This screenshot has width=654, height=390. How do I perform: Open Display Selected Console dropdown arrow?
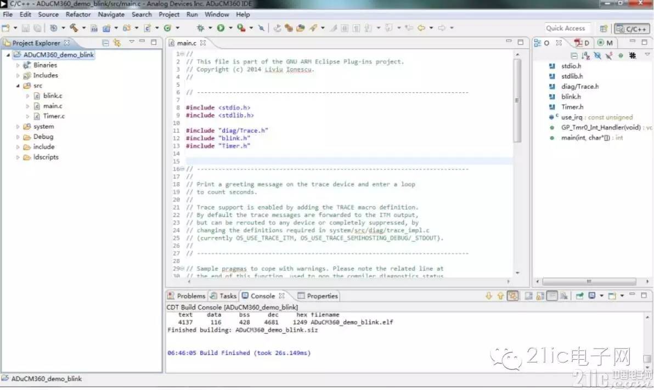tap(601, 296)
